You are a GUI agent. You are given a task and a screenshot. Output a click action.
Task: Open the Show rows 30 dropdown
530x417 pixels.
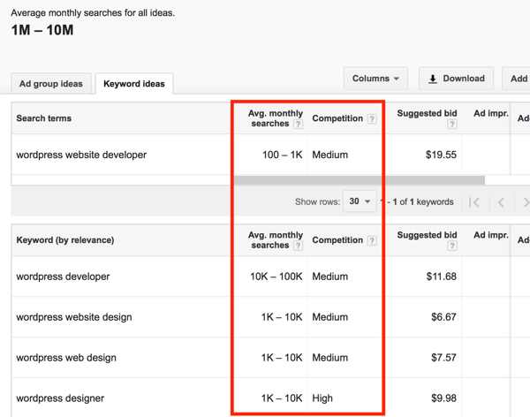[x=360, y=201]
